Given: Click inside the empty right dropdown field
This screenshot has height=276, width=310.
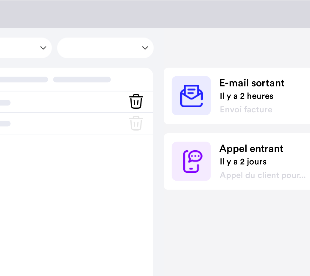Looking at the screenshot, I should click(x=98, y=48).
